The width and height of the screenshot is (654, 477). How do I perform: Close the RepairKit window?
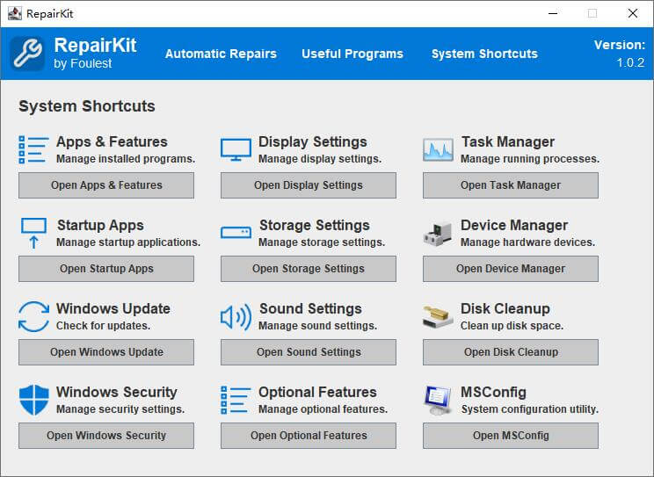(633, 13)
